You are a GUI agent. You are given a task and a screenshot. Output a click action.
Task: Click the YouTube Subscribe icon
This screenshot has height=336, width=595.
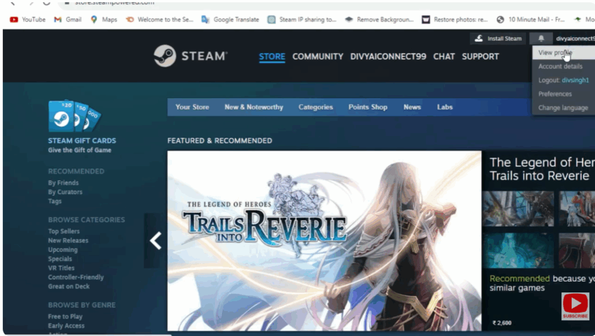(x=575, y=306)
